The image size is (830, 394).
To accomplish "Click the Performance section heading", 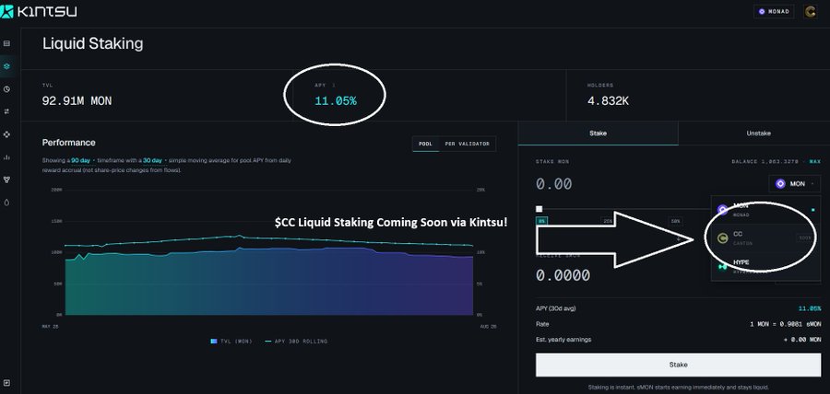I will click(x=69, y=143).
